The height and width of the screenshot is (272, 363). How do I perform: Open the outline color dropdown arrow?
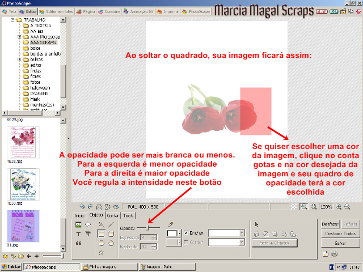click(x=179, y=243)
